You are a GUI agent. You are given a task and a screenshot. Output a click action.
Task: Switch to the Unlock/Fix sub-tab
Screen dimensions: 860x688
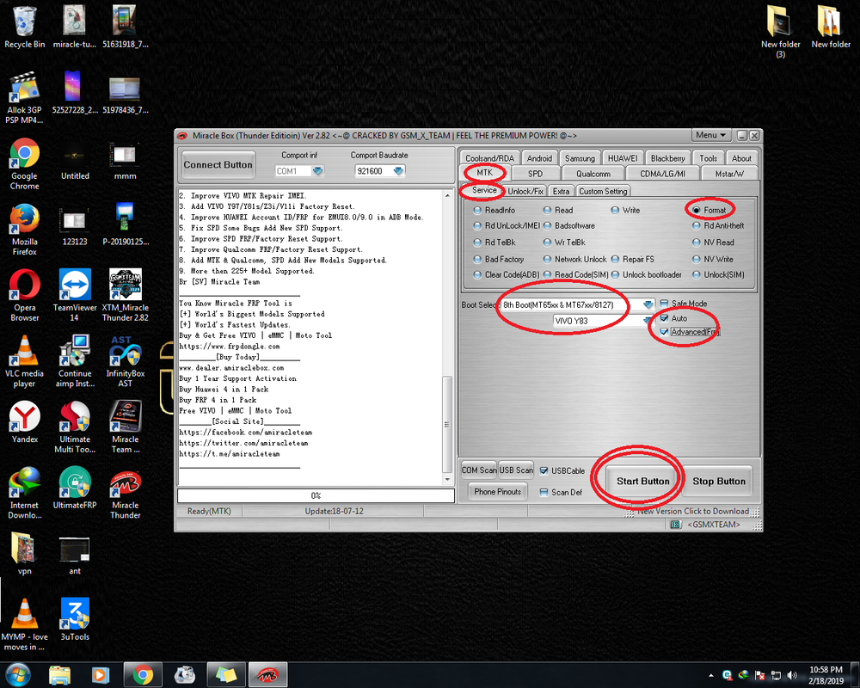(x=525, y=191)
